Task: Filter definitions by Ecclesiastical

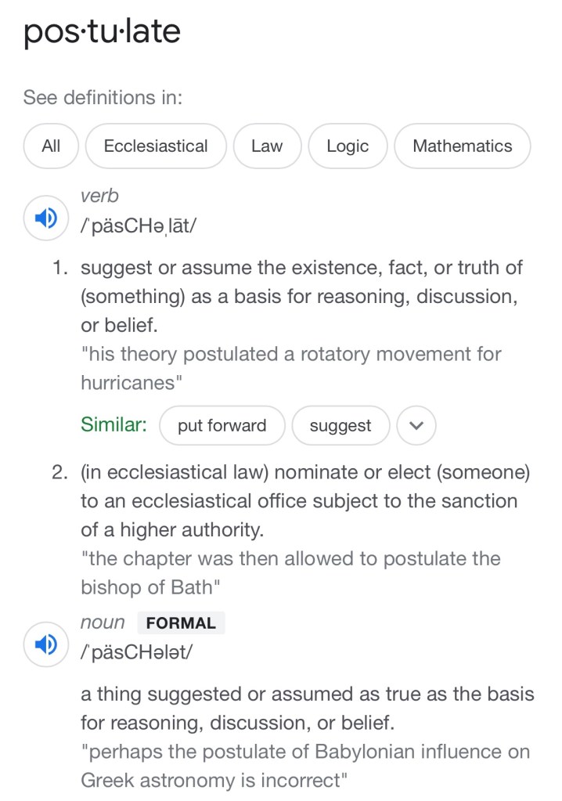Action: pos(156,146)
